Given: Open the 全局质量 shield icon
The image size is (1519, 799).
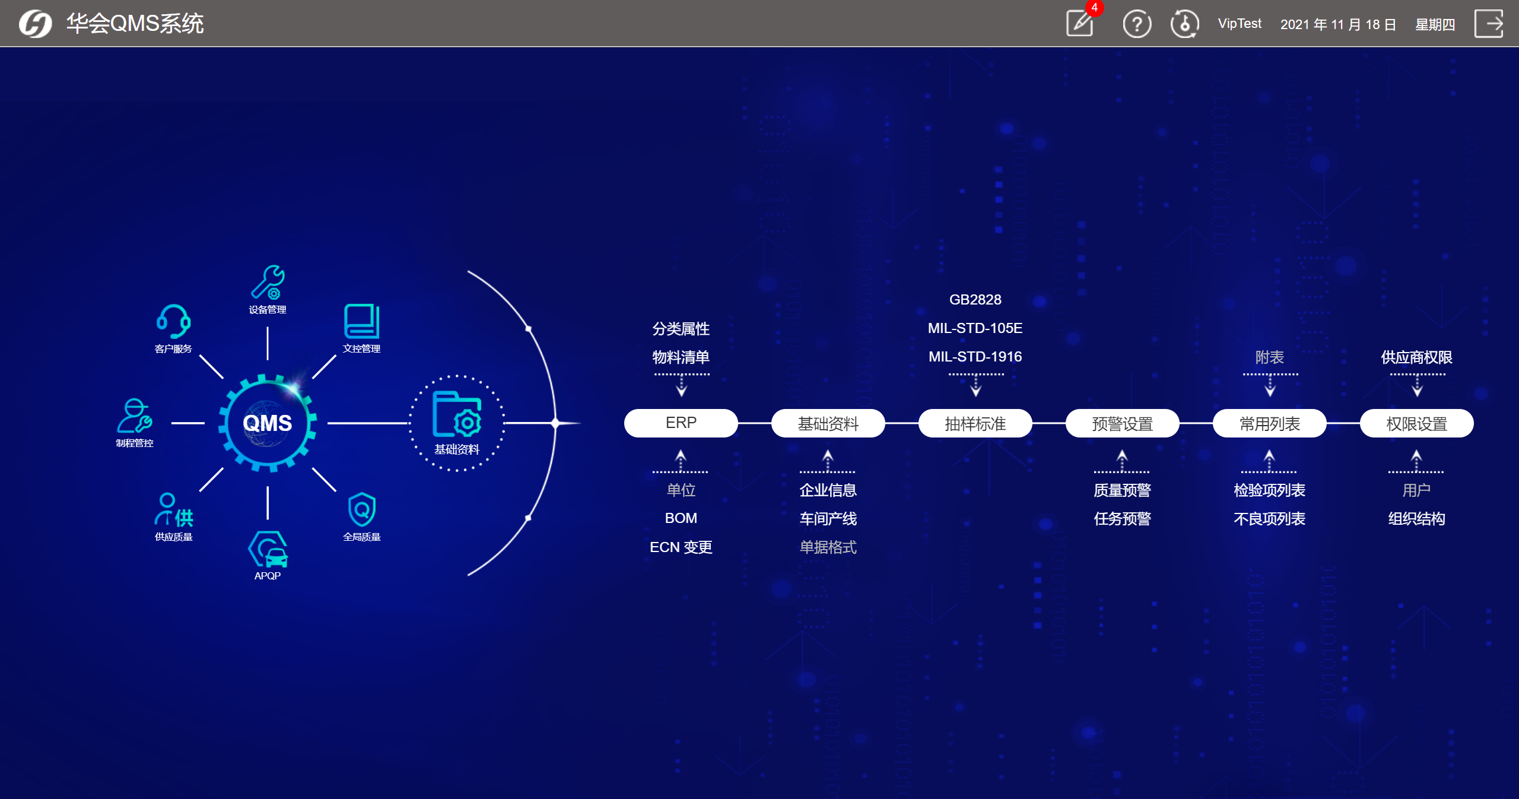Looking at the screenshot, I should tap(361, 510).
